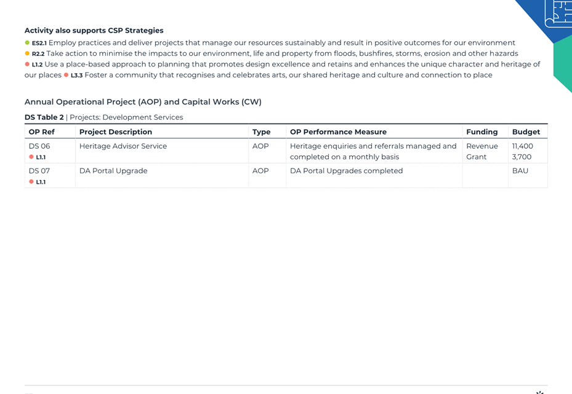Click the Funding column header
Image resolution: width=572 pixels, height=394 pixels.
pyautogui.click(x=482, y=132)
